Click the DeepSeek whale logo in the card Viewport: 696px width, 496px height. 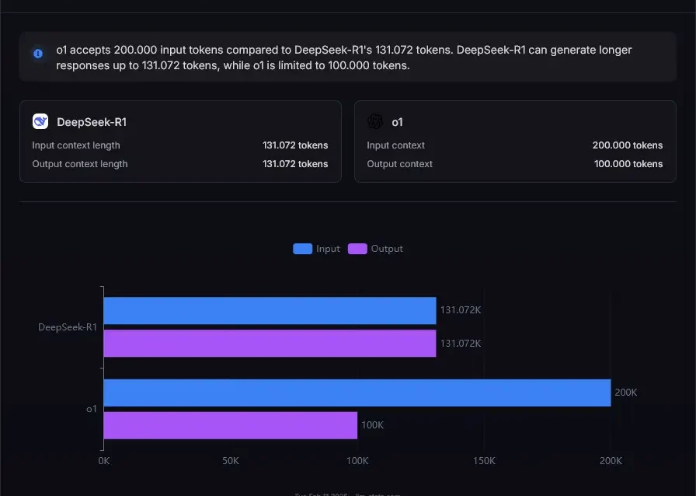40,121
